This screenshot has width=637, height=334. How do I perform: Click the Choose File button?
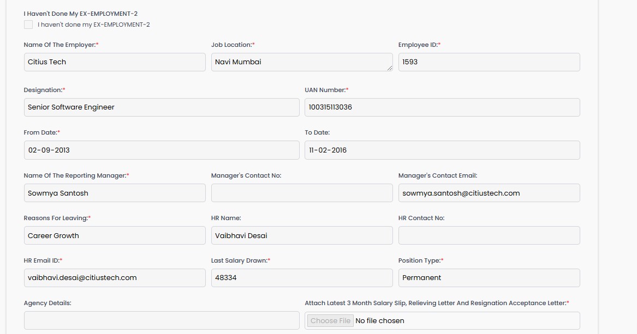tap(330, 321)
